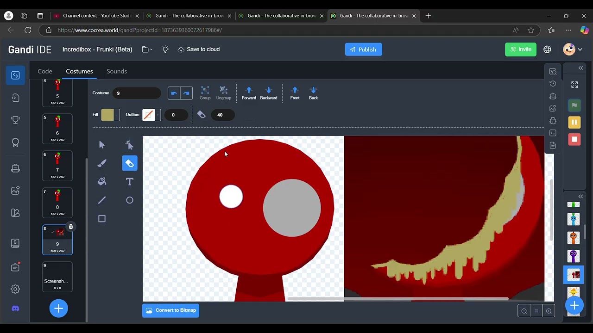Image resolution: width=593 pixels, height=333 pixels.
Task: Undo the last costume edit
Action: pyautogui.click(x=174, y=93)
